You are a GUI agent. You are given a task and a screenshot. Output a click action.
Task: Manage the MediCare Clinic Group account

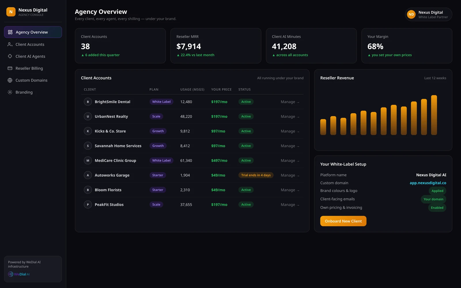click(290, 160)
